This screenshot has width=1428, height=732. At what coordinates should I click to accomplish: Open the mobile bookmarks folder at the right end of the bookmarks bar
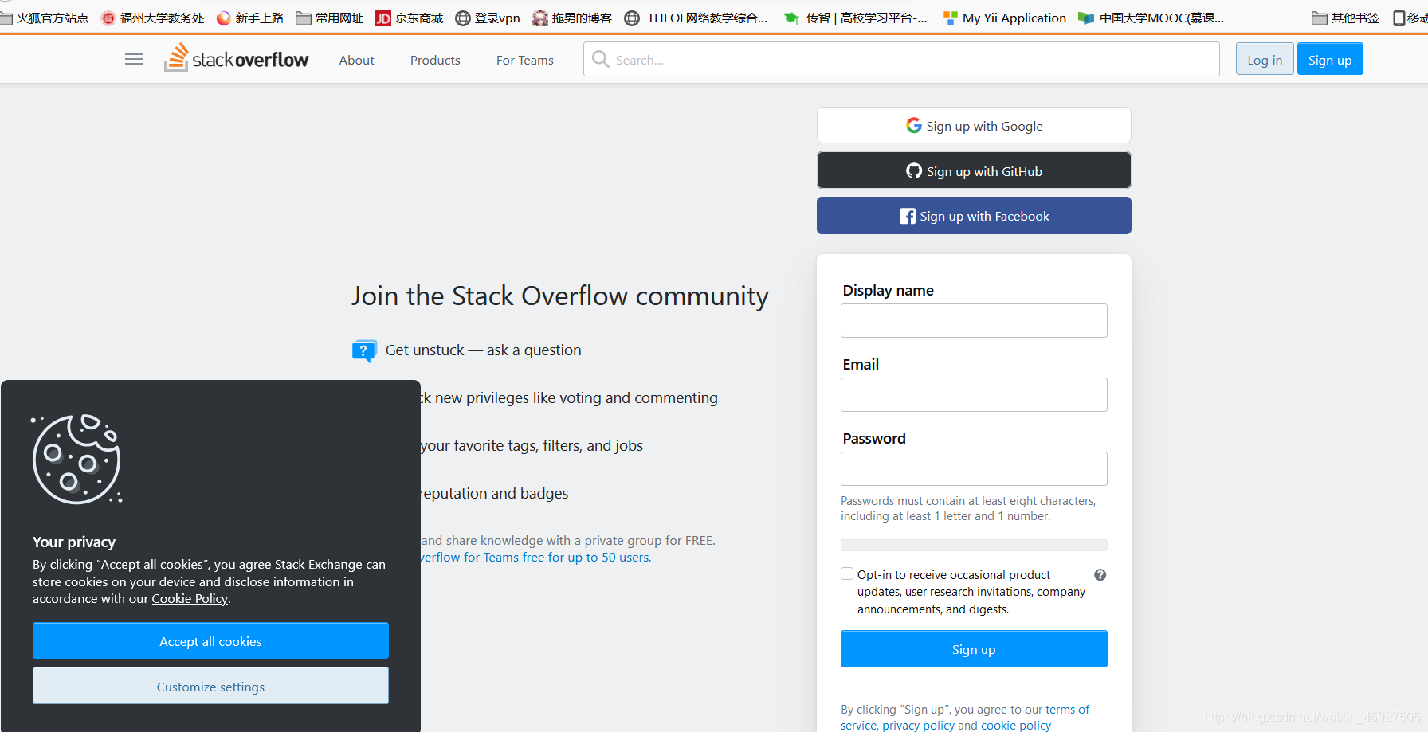pos(1410,18)
